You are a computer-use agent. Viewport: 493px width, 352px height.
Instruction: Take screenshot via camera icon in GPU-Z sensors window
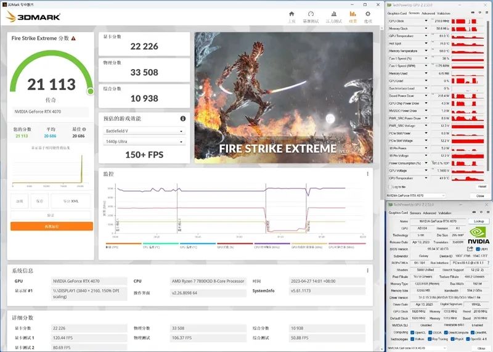click(x=473, y=12)
